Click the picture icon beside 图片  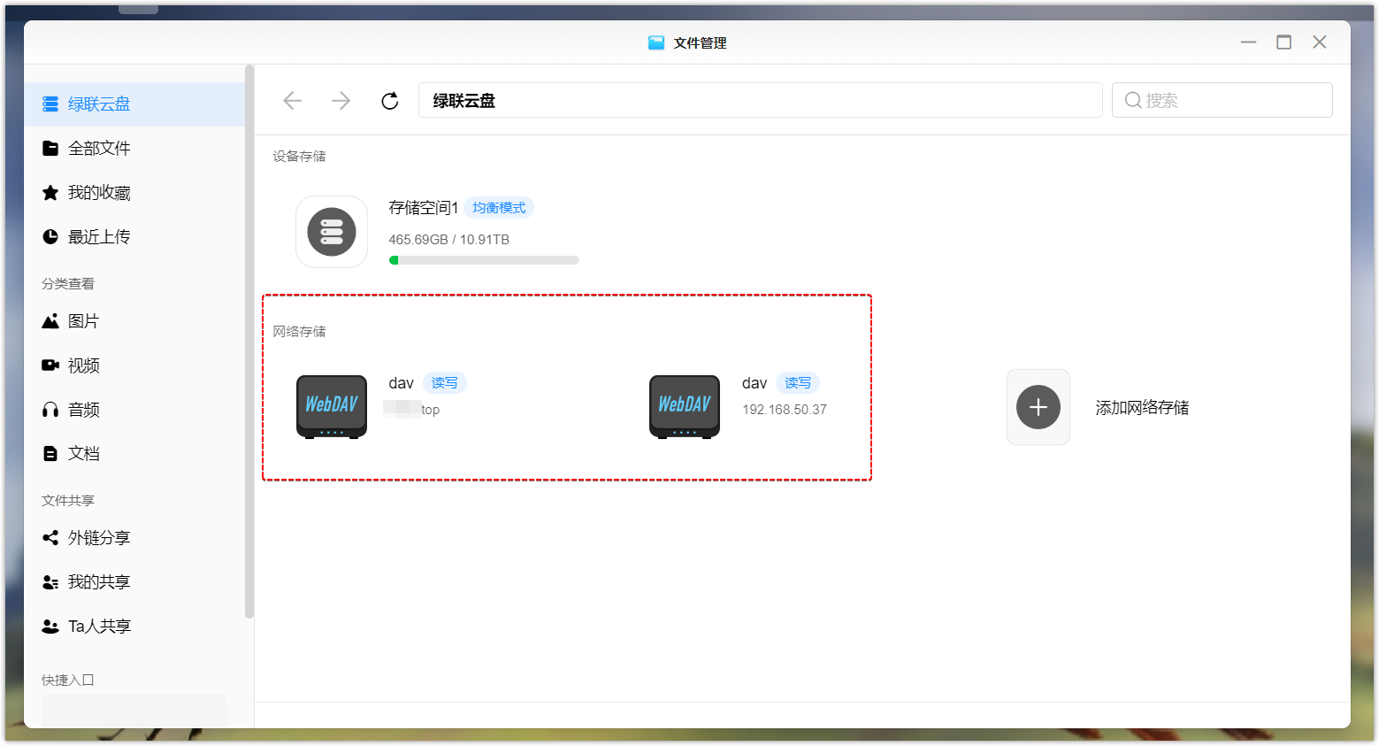50,320
